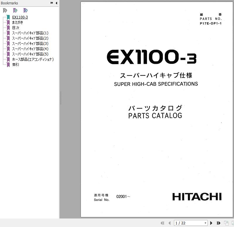Click the previous view icon in the status bar

[x=226, y=223]
